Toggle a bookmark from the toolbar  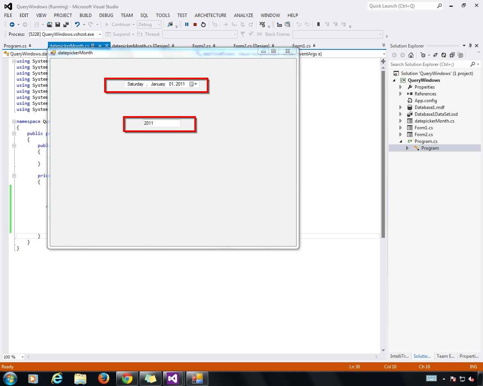click(319, 24)
